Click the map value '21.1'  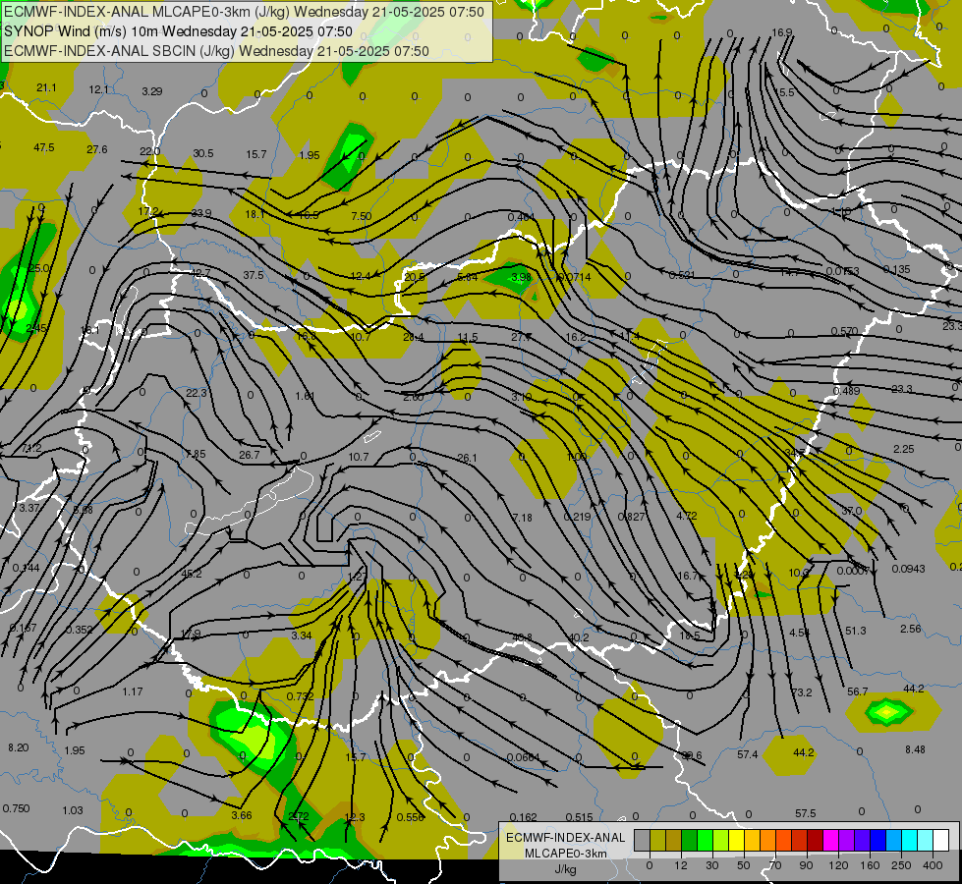tap(46, 87)
